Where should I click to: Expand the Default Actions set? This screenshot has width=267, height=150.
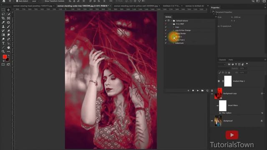click(171, 21)
